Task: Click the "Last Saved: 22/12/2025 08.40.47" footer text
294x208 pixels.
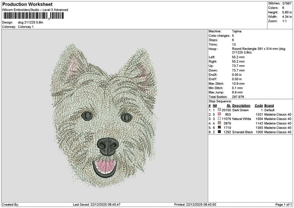Action: point(97,205)
